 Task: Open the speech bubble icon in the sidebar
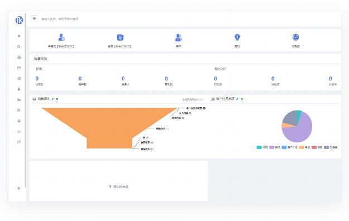point(19,132)
